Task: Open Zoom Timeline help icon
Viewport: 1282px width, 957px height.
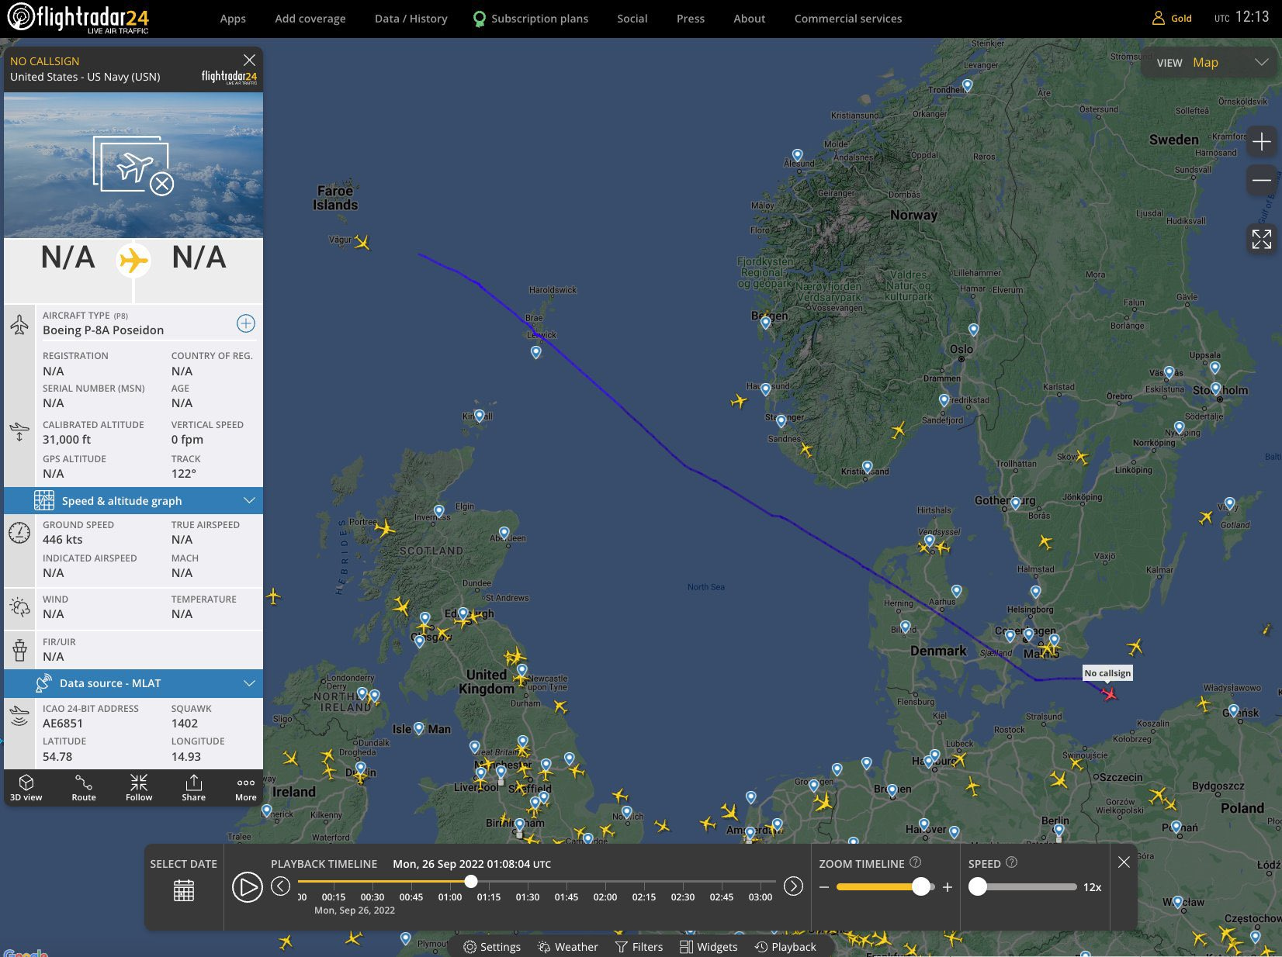Action: click(915, 862)
